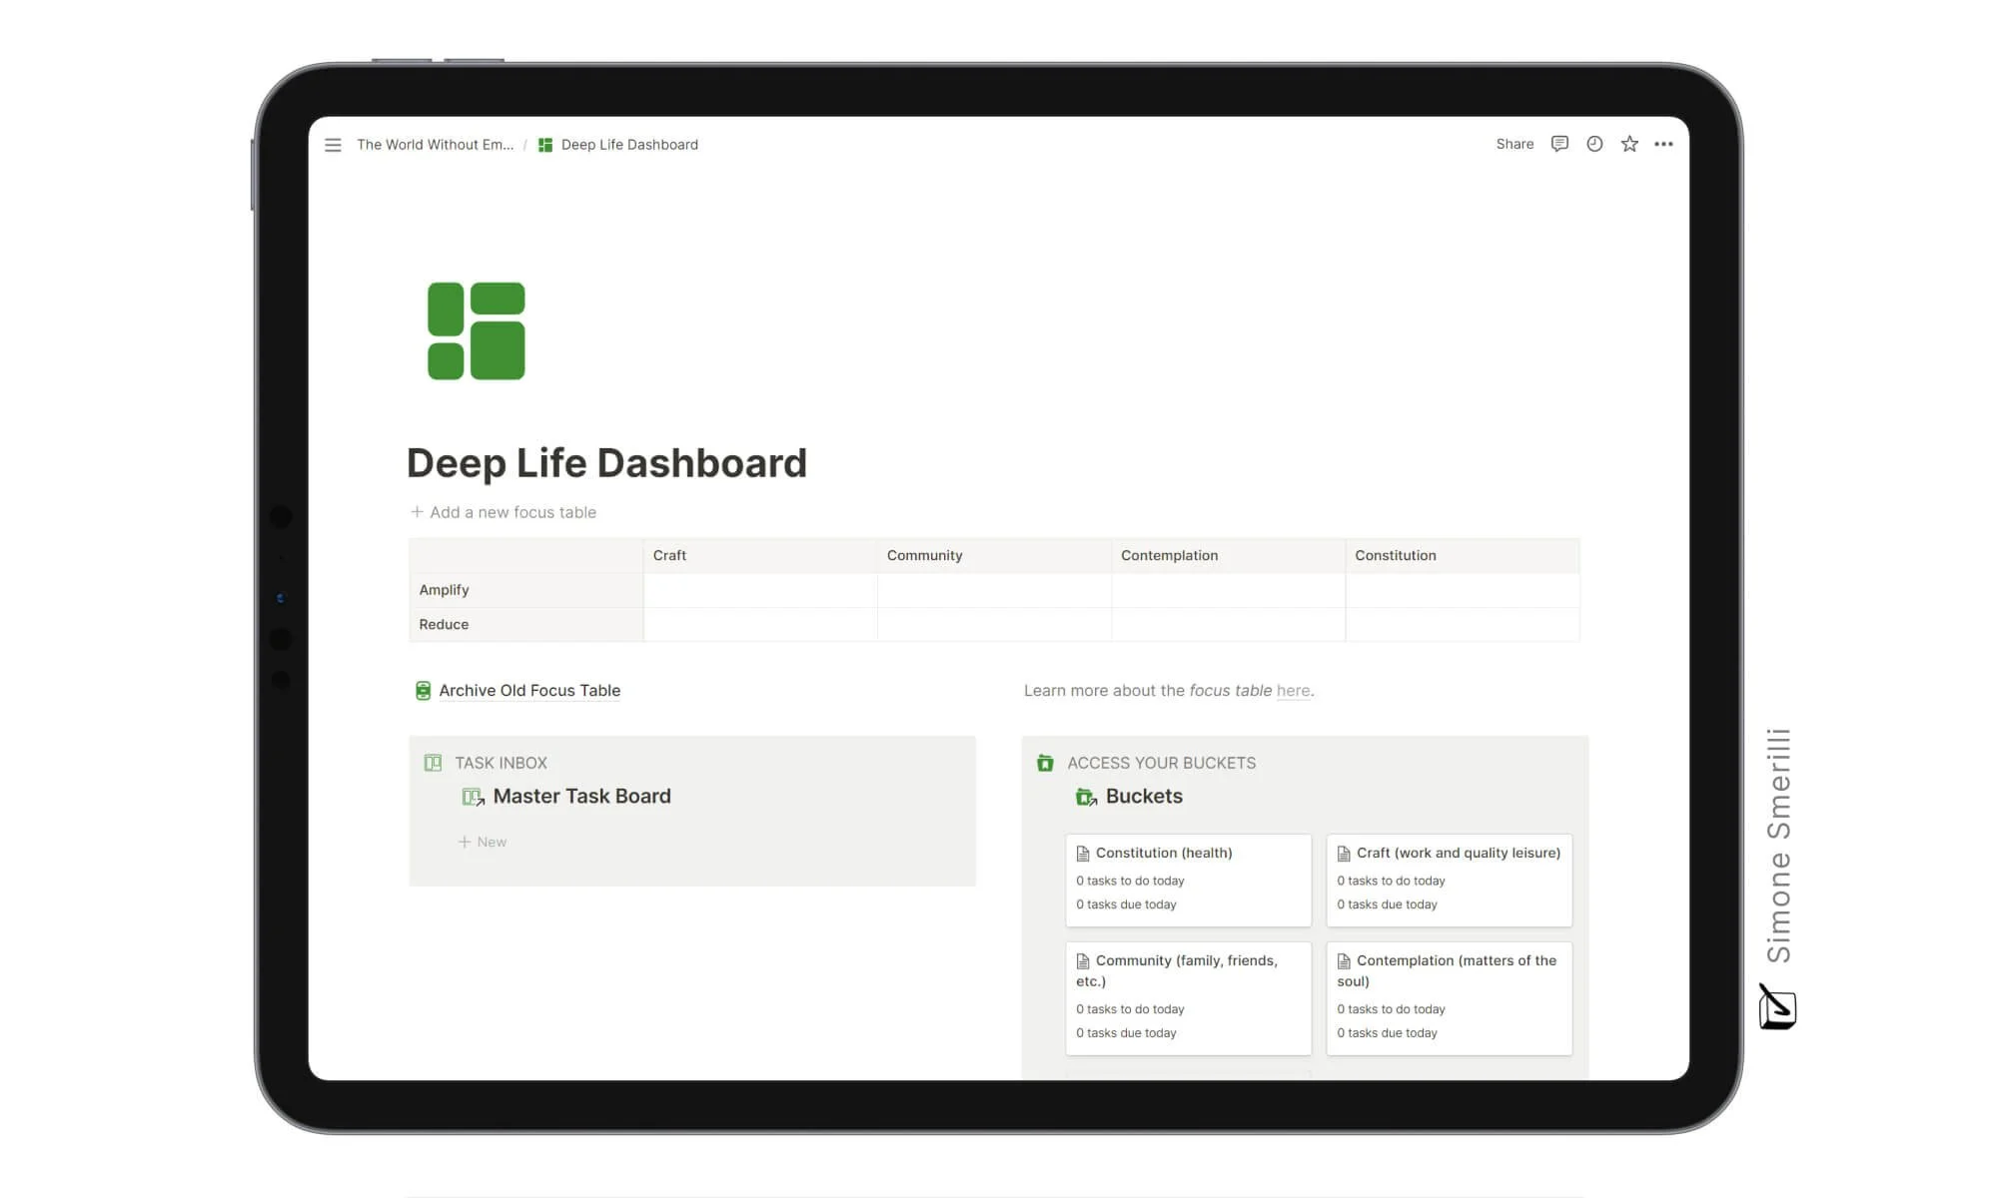Click Deep Life Dashboard breadcrumb
Image resolution: width=1998 pixels, height=1198 pixels.
(x=629, y=145)
